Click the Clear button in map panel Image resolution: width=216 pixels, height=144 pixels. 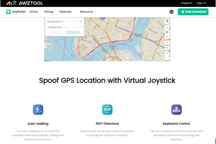tap(56, 33)
